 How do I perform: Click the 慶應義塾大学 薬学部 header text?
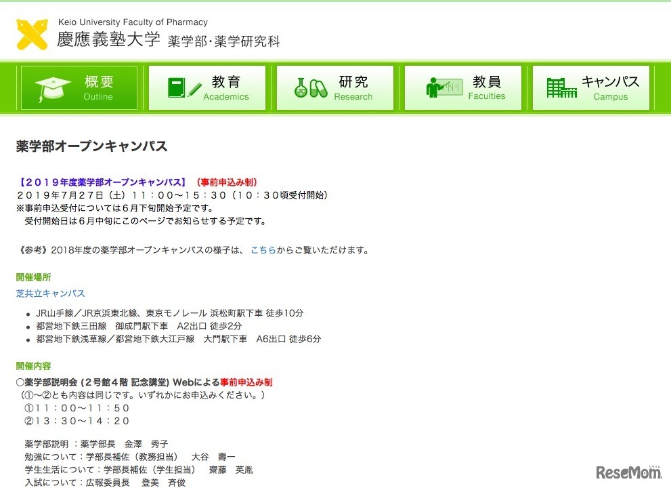168,40
